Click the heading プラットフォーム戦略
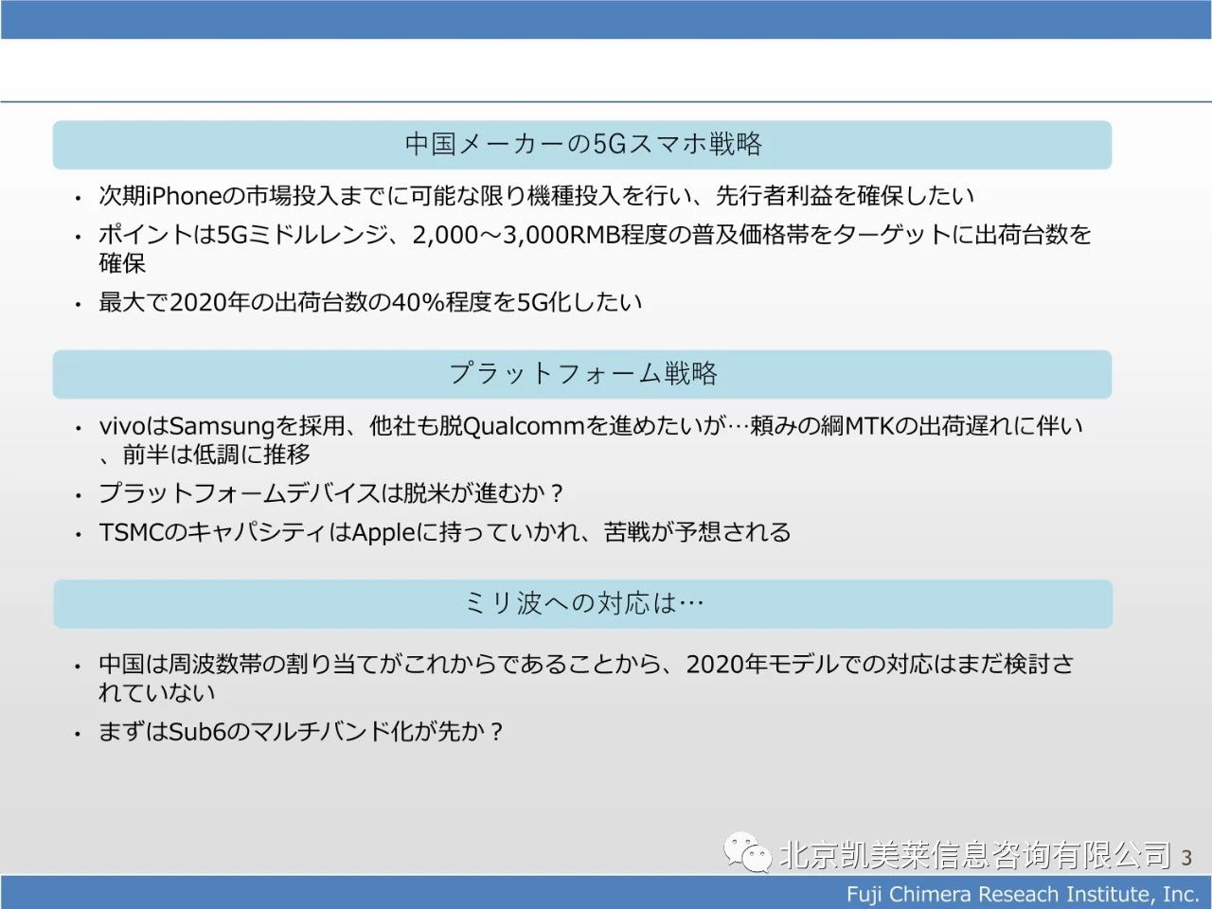The width and height of the screenshot is (1212, 909). (583, 374)
